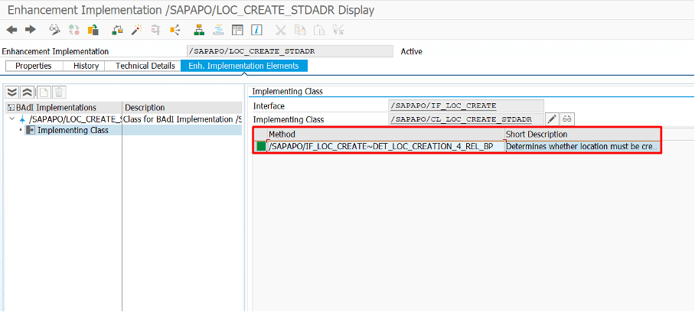The height and width of the screenshot is (312, 695).
Task: Expand all nodes with double-down chevron
Action: click(12, 93)
